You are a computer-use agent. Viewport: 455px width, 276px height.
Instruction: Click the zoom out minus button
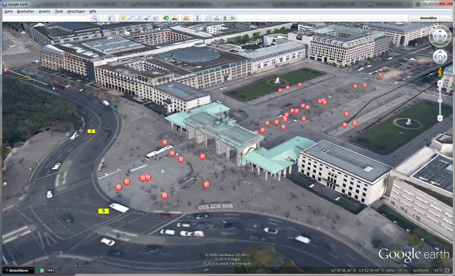pos(440,118)
